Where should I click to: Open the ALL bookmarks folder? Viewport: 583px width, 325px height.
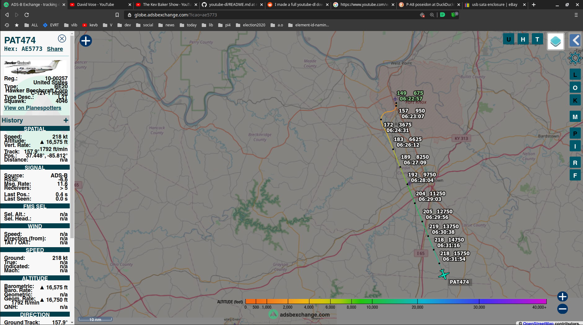(31, 25)
